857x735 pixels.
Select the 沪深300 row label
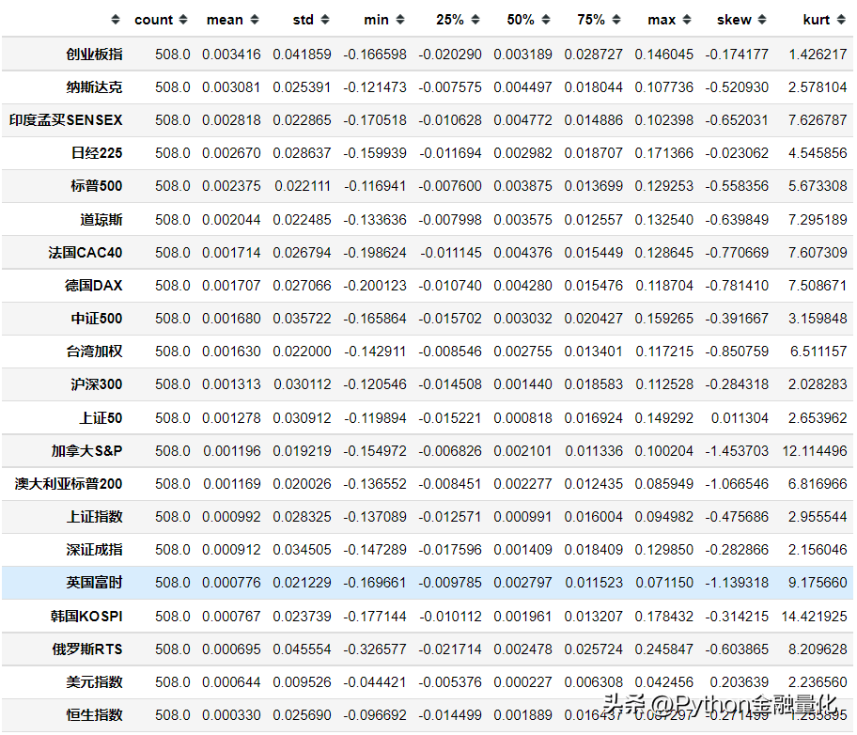tap(96, 384)
